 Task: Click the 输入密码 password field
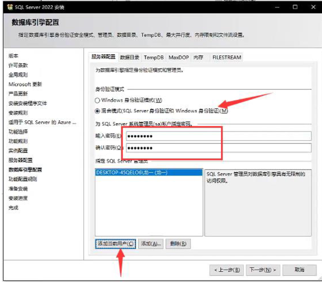(218, 136)
